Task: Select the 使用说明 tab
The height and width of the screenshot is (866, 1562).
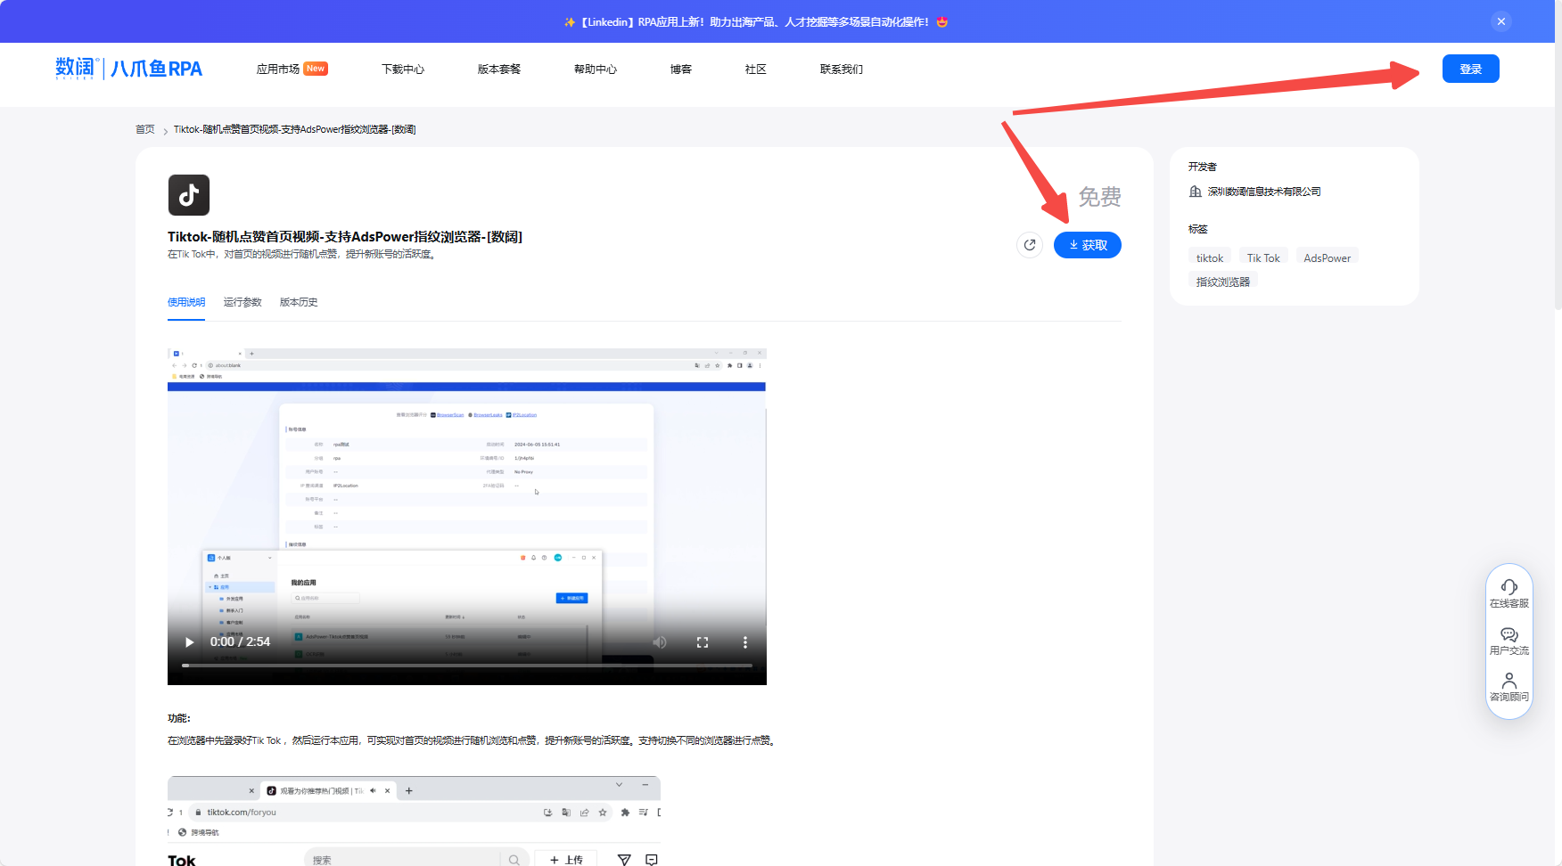Action: (186, 302)
